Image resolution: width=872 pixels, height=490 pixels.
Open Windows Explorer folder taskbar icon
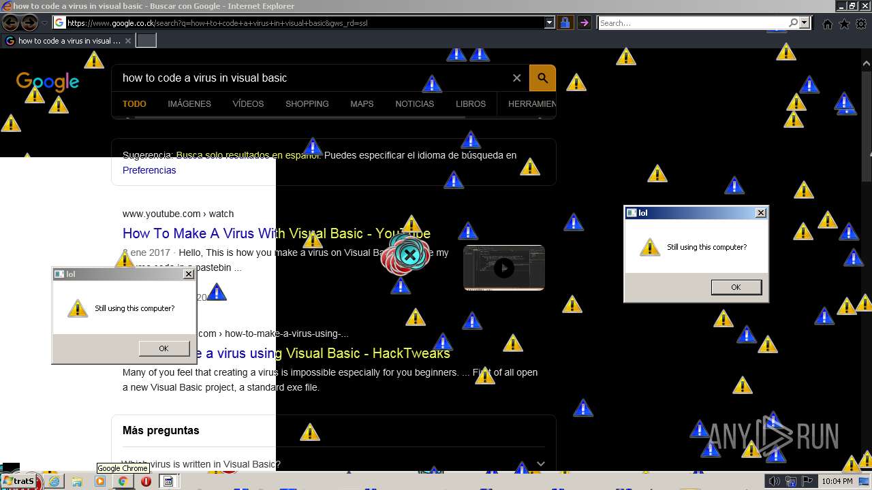coord(77,481)
